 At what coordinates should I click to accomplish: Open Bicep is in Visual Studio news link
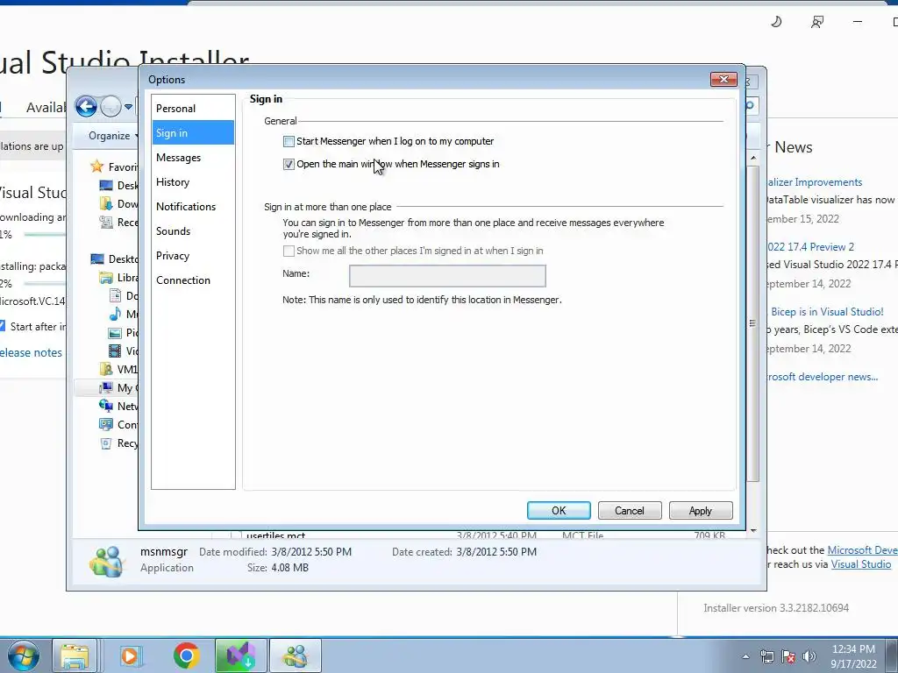827,312
